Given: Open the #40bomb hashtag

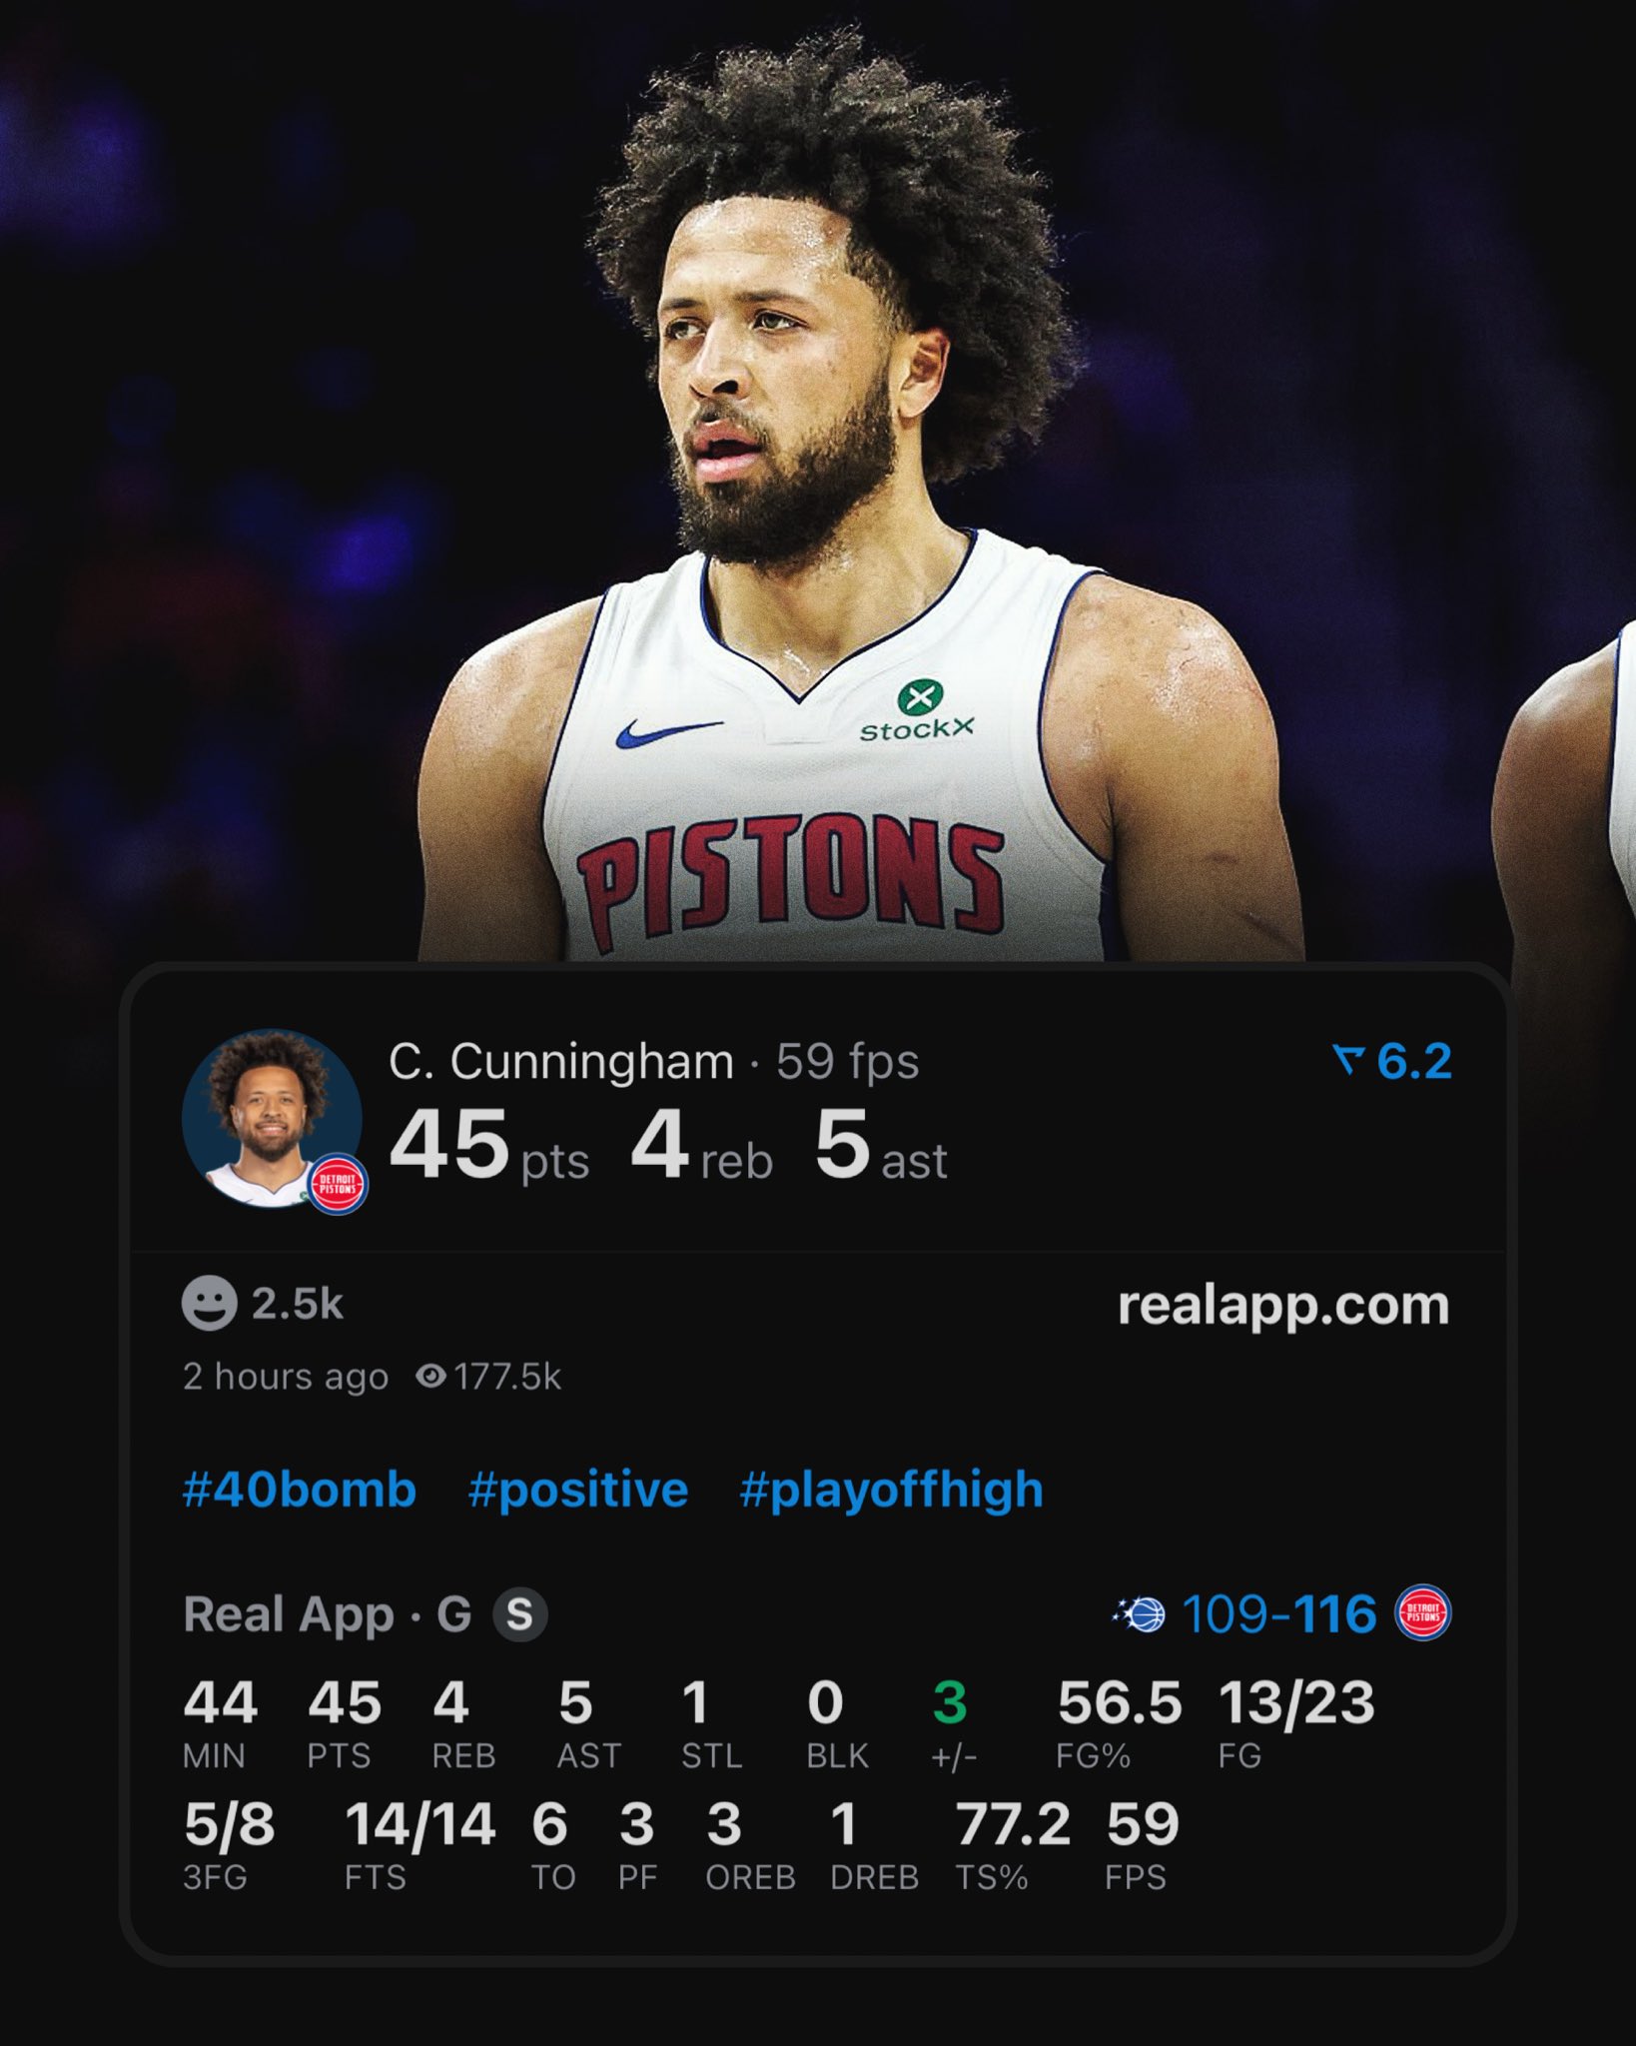Looking at the screenshot, I should (300, 1490).
